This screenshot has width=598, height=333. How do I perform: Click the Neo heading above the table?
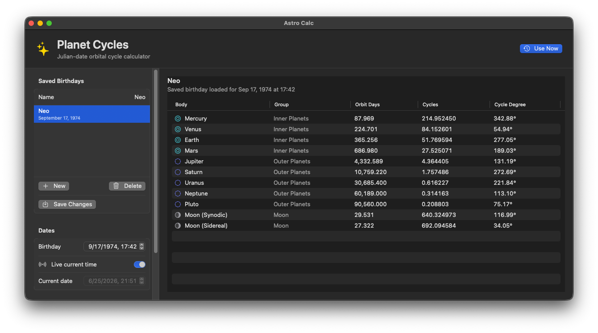[174, 81]
